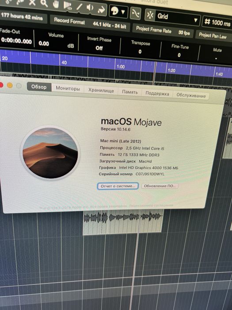Click the 30 fps value
Screen dimensions: 232x310
click(x=184, y=33)
